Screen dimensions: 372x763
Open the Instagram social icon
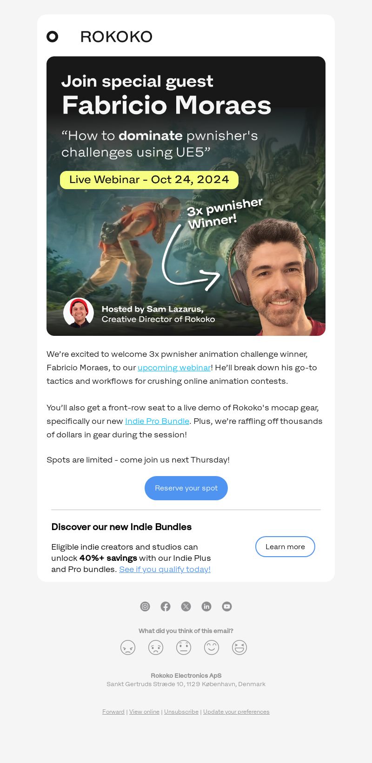pyautogui.click(x=145, y=606)
